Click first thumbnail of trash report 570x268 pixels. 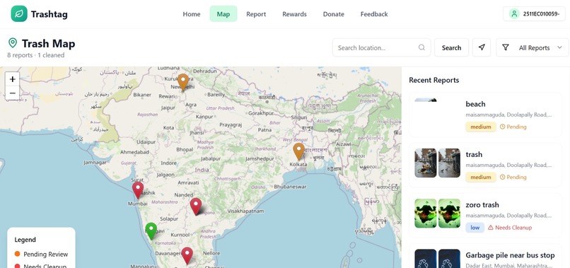[x=425, y=163]
